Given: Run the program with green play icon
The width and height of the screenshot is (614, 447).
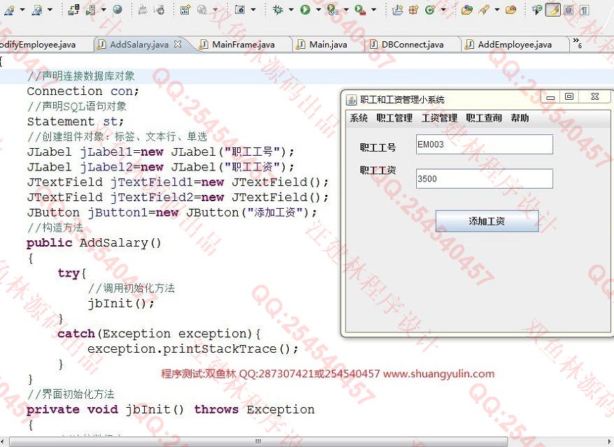Looking at the screenshot, I should click(305, 10).
